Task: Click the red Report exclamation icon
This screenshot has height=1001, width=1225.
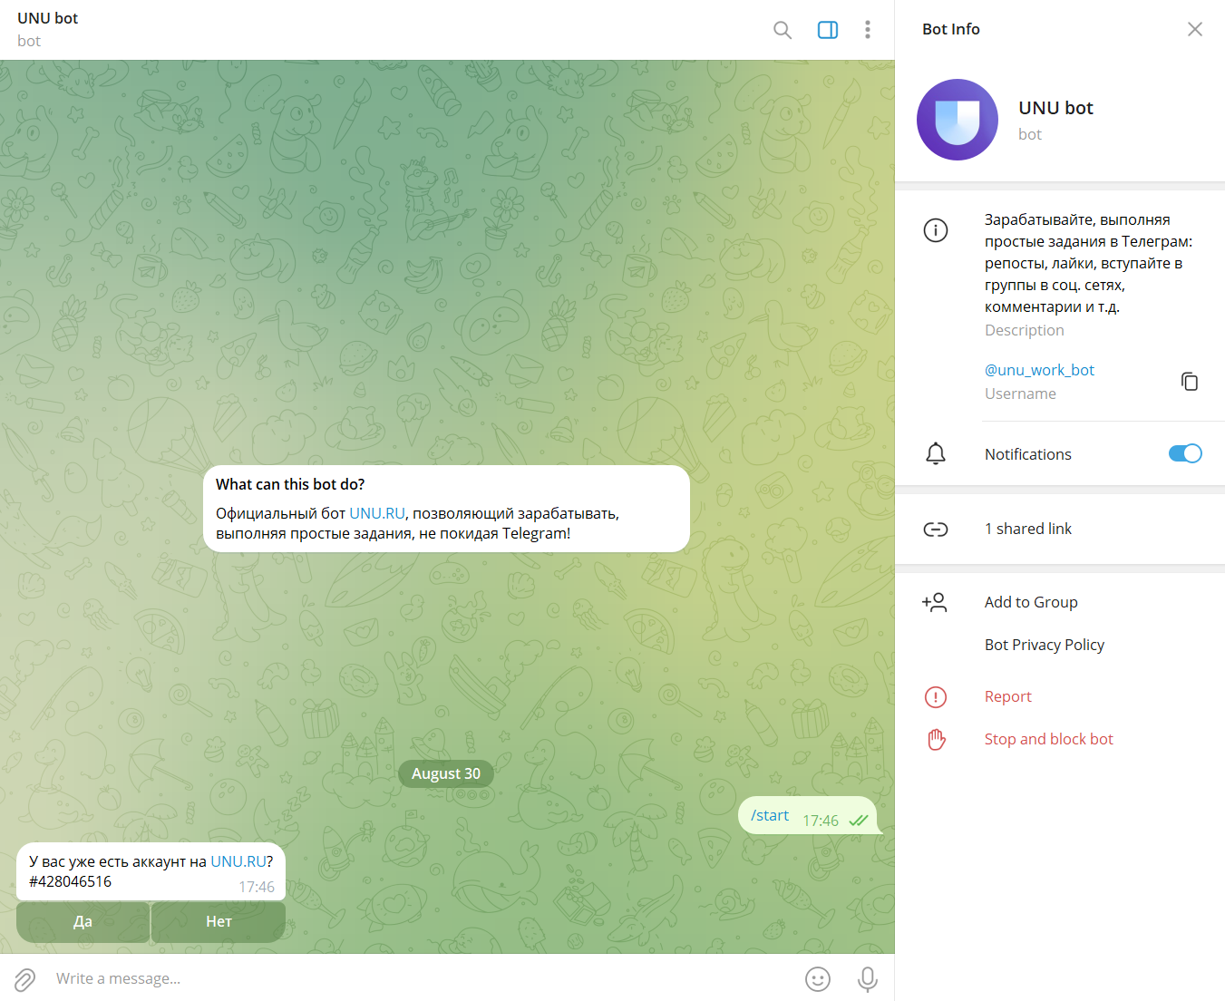Action: 936,696
